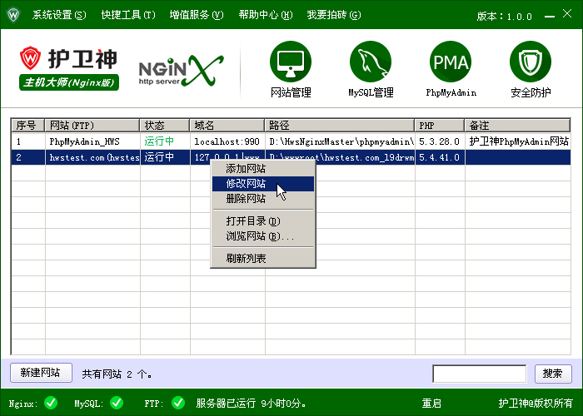Minimize the window with the dash button
Screen dimensions: 583x416
point(550,16)
